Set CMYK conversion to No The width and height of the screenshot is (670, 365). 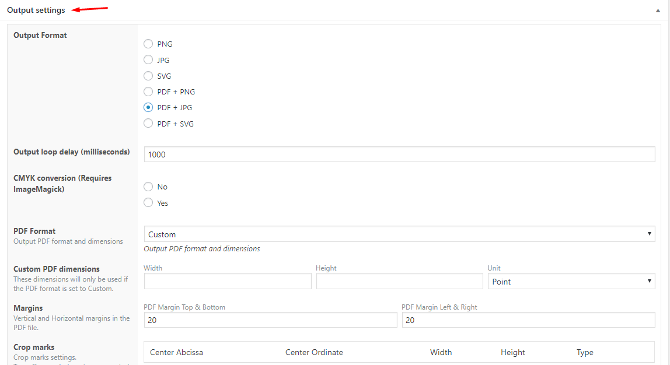(x=148, y=187)
